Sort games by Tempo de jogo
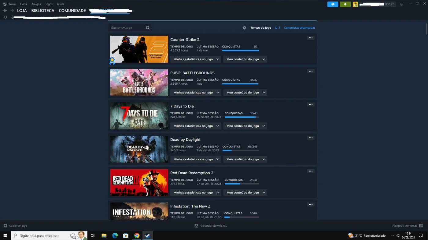This screenshot has width=428, height=240. pyautogui.click(x=261, y=28)
